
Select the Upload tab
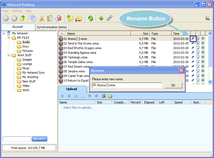(x=72, y=89)
